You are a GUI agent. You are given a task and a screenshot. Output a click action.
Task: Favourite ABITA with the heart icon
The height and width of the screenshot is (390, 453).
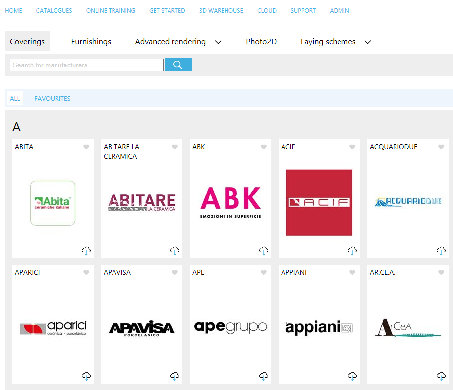86,147
